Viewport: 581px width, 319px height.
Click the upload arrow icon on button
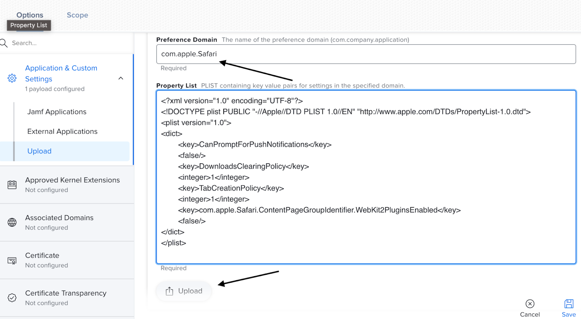click(x=169, y=291)
